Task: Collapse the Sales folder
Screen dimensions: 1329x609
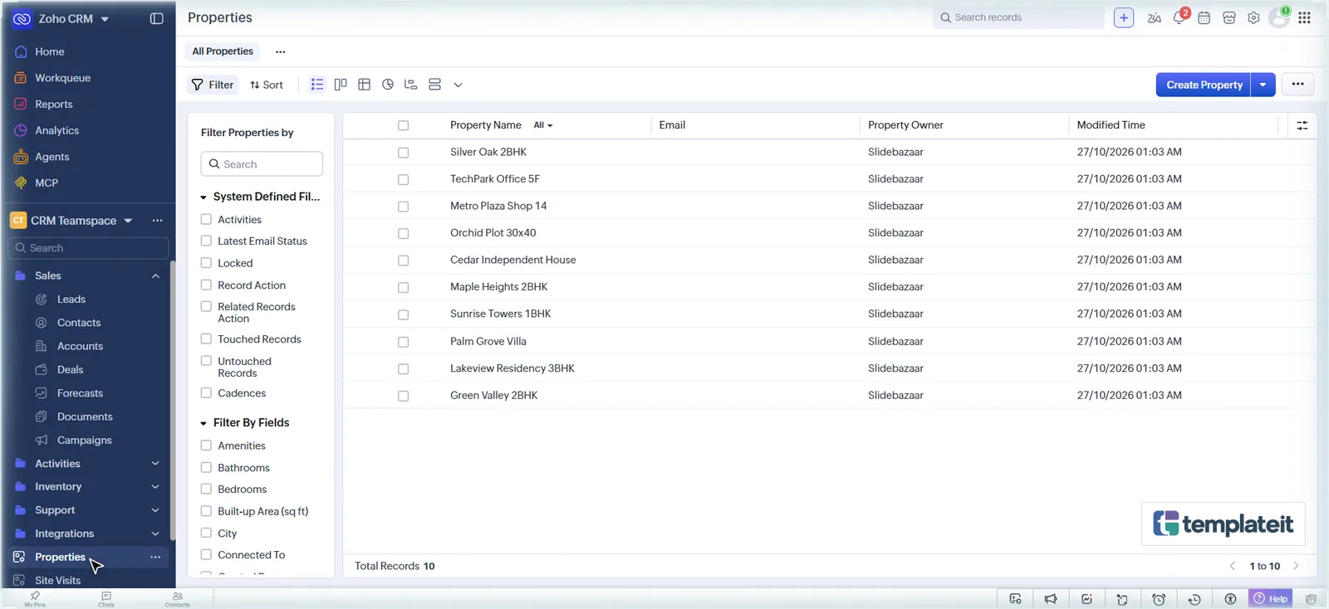Action: coord(155,275)
